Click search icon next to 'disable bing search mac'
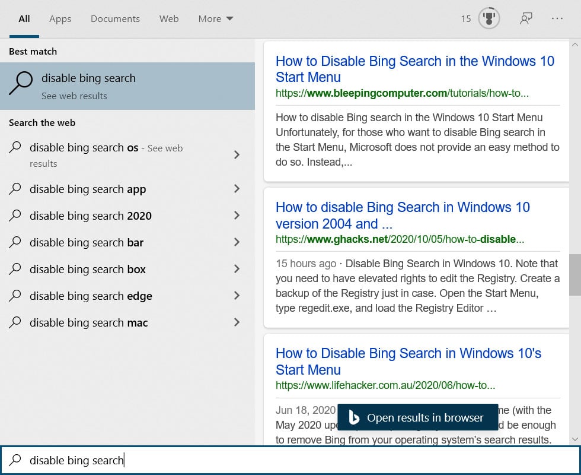 16,322
